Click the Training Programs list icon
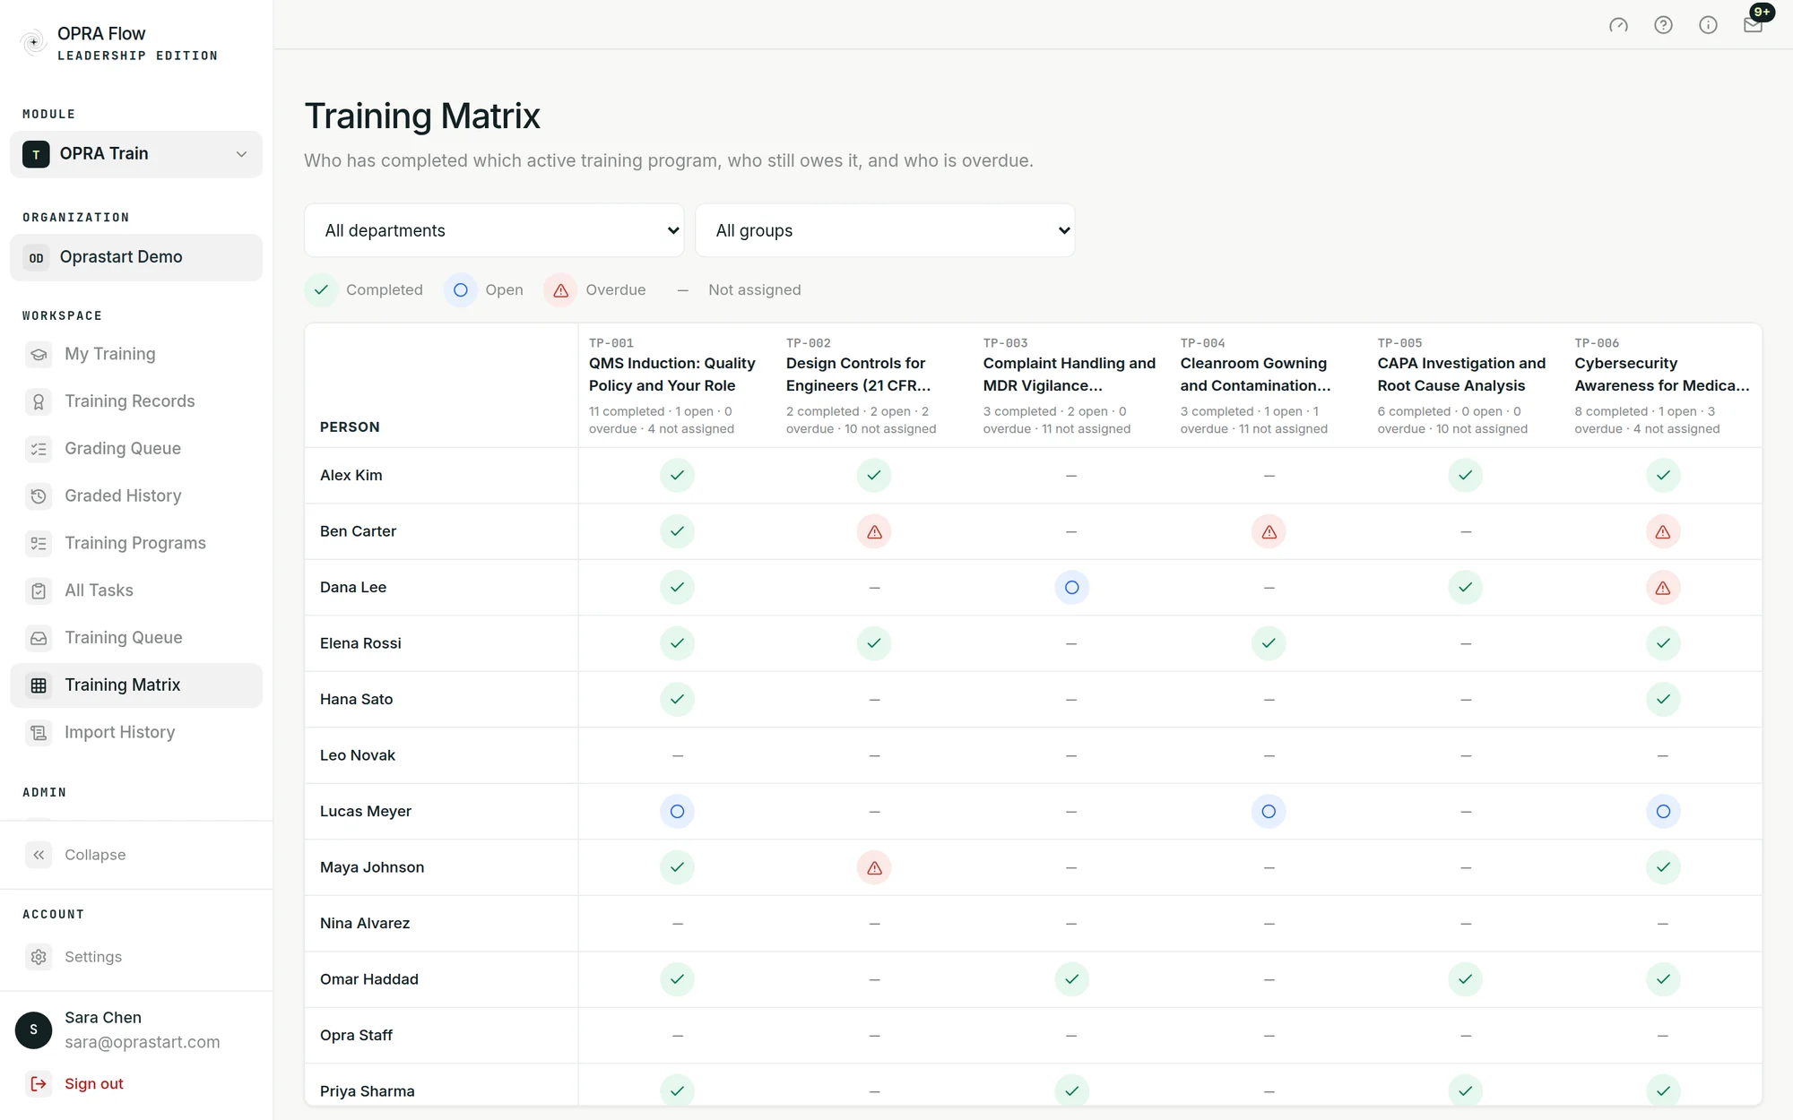1793x1120 pixels. 39,544
